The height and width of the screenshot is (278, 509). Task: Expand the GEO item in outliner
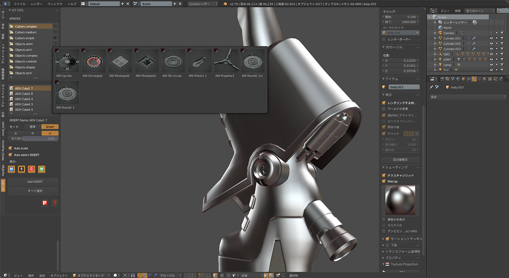435,54
